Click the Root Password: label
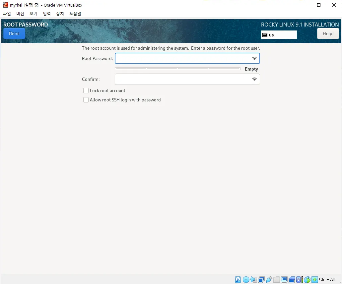Image resolution: width=342 pixels, height=284 pixels. (x=97, y=58)
